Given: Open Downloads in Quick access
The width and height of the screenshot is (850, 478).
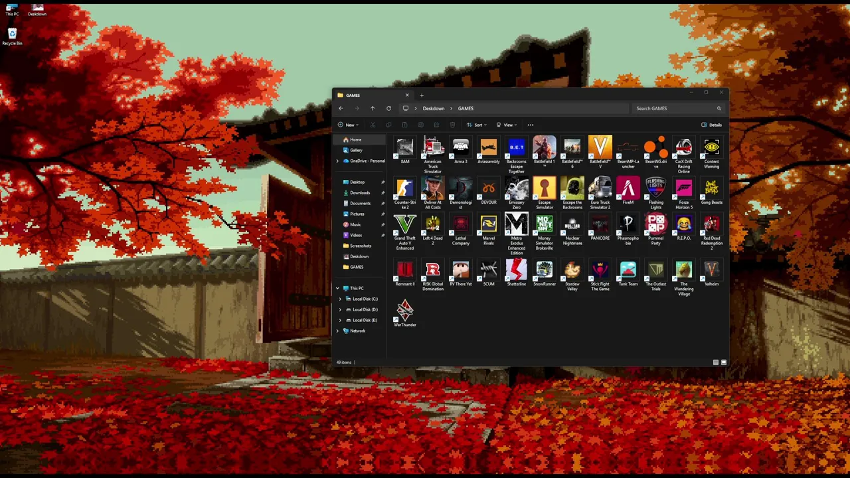Looking at the screenshot, I should (x=360, y=193).
